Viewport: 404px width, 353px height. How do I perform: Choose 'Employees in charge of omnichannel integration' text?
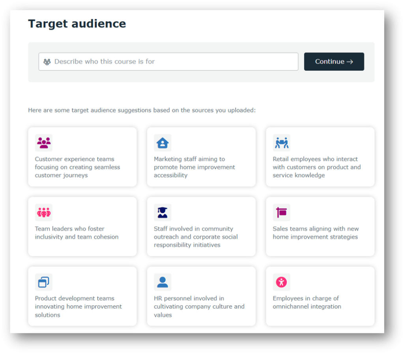(x=307, y=302)
